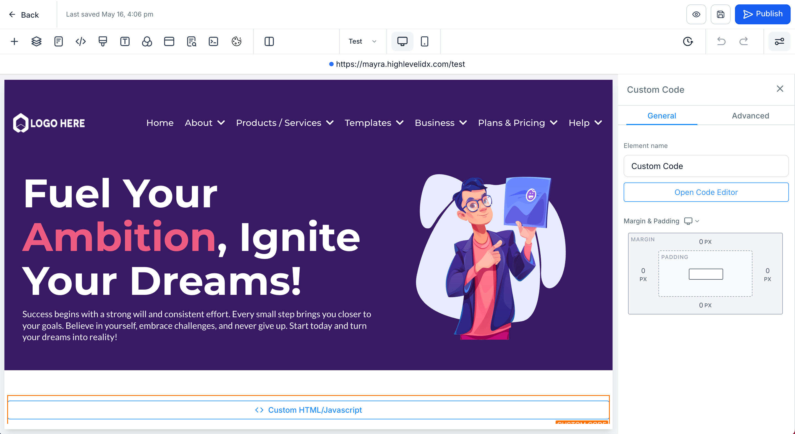Viewport: 795px width, 434px height.
Task: Click the Open Code Editor button
Action: pyautogui.click(x=706, y=192)
